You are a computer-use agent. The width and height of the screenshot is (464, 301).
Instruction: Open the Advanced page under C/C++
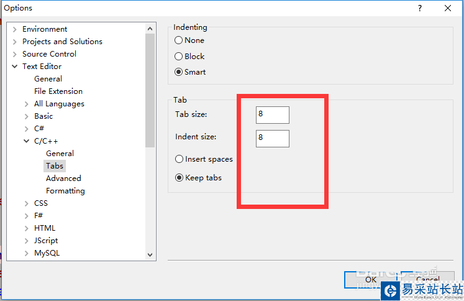point(63,178)
